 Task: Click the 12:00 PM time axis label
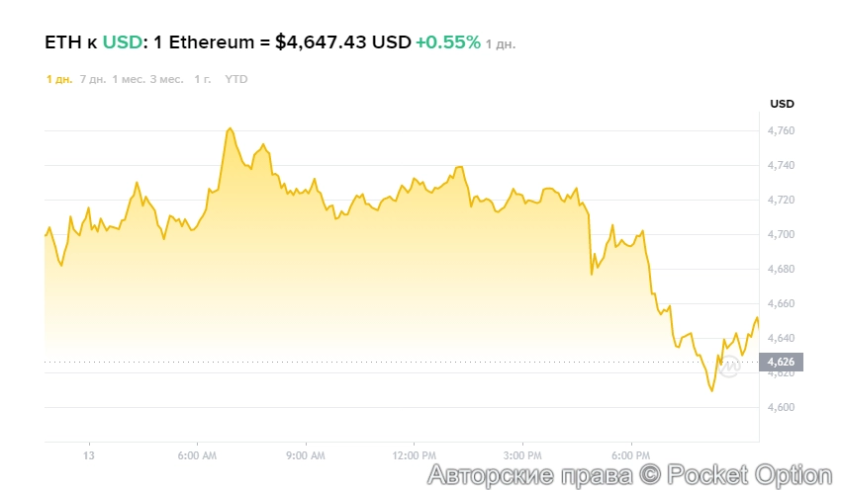click(x=415, y=456)
